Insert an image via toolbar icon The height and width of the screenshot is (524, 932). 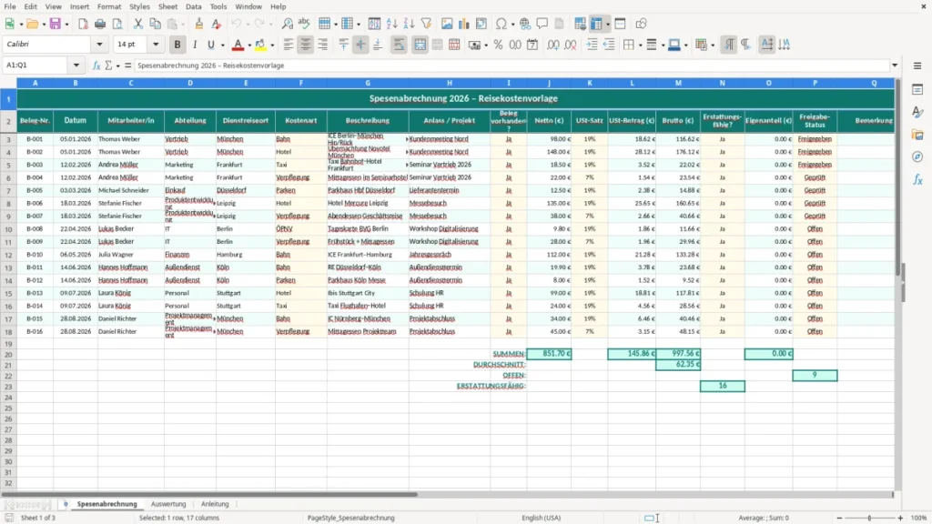447,24
